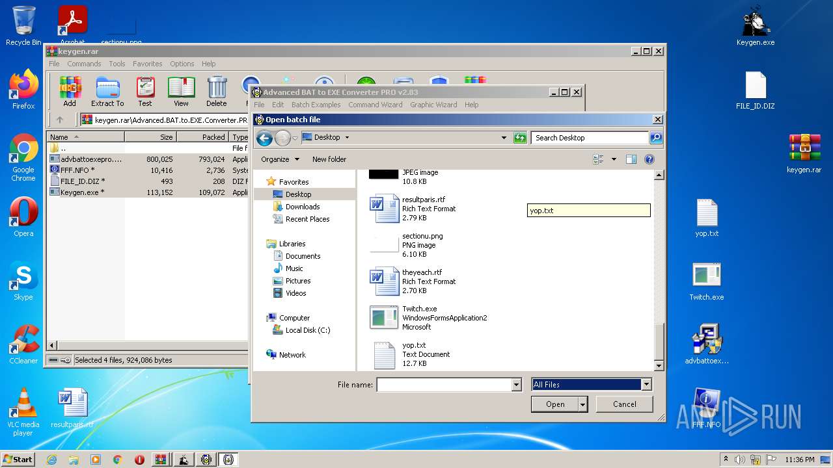This screenshot has width=833, height=468.
Task: Select Local Disk (C:) in the tree
Action: point(308,330)
